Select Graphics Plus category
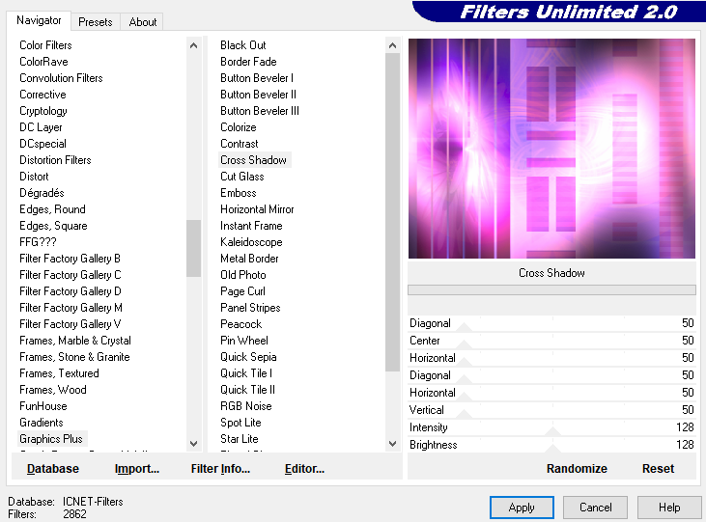The width and height of the screenshot is (706, 522). [x=51, y=439]
